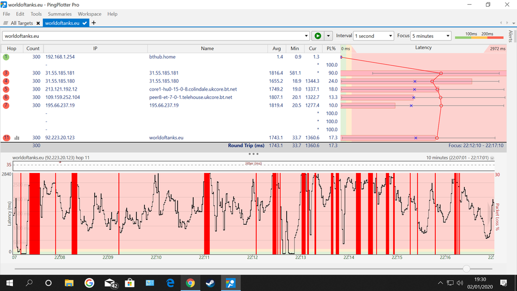Add a new target tab with plus icon
517x291 pixels.
pyautogui.click(x=94, y=23)
